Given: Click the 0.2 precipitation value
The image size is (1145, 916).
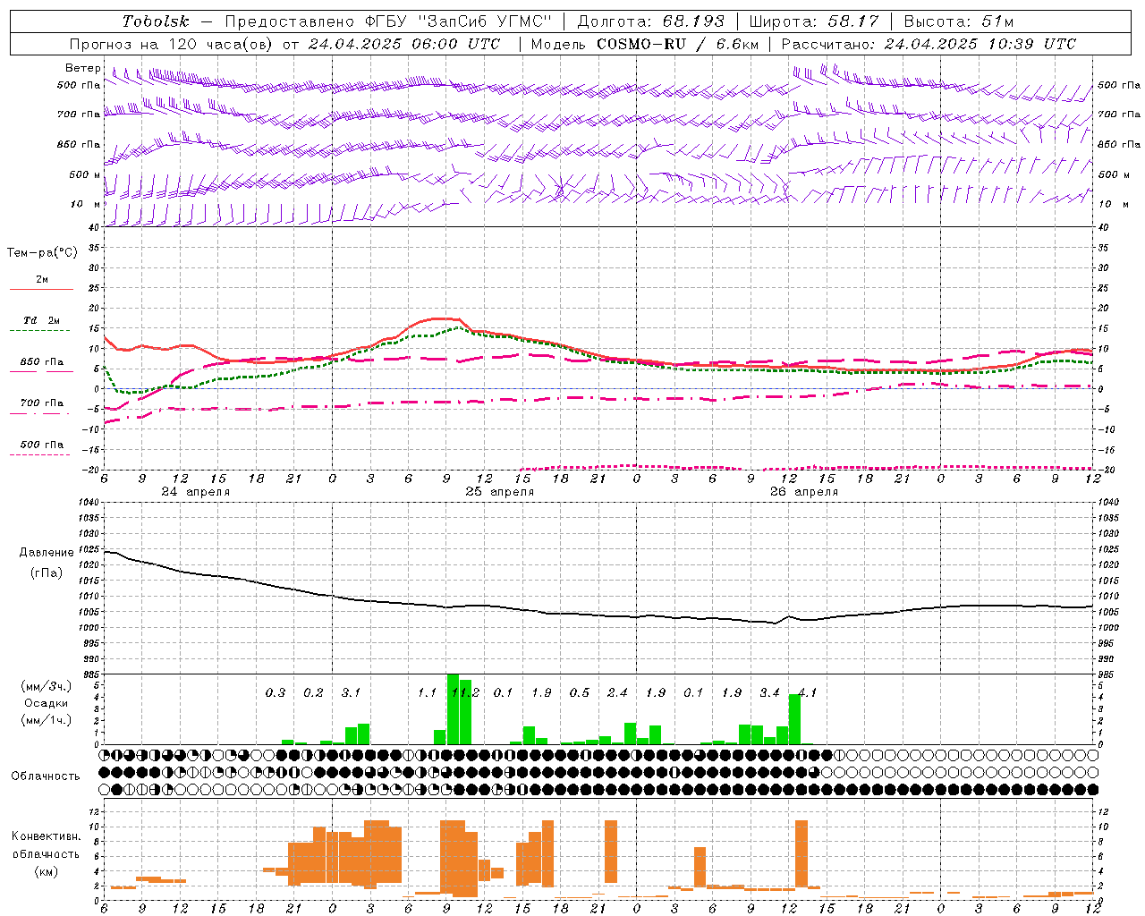Looking at the screenshot, I should coord(313,692).
